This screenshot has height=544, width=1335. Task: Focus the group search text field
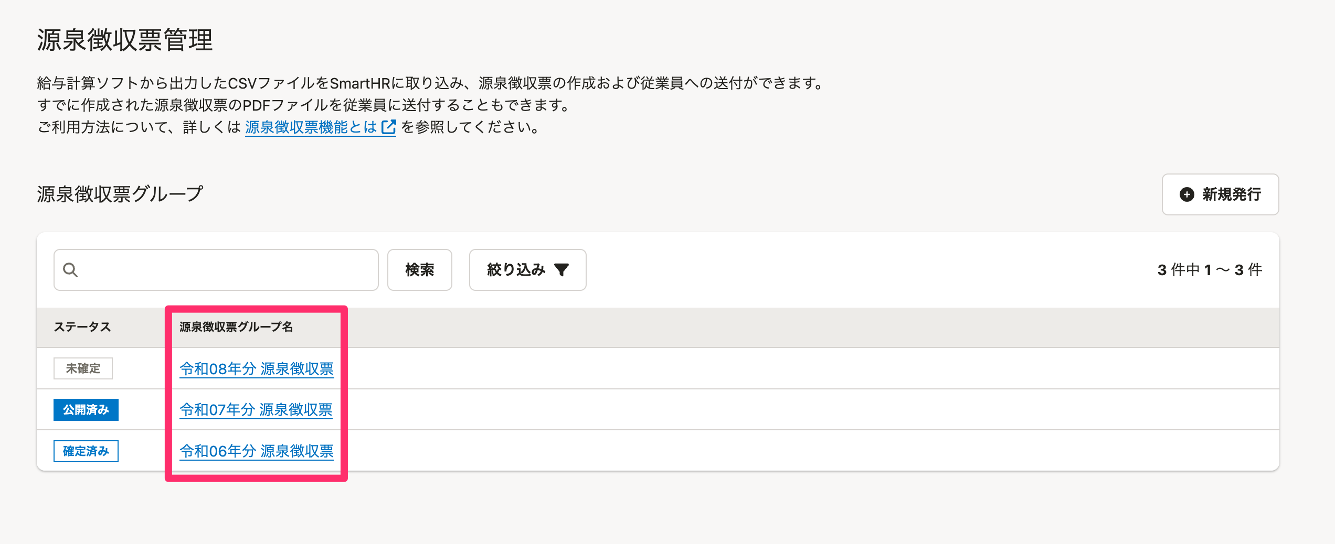(x=226, y=270)
